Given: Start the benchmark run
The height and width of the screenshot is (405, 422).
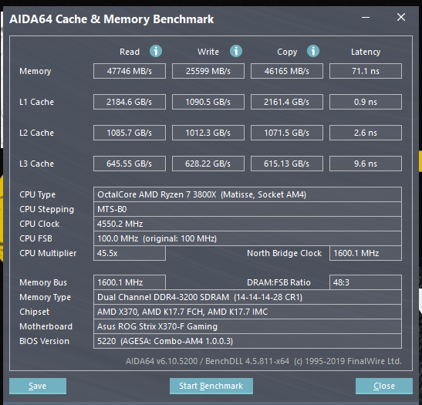Looking at the screenshot, I should (x=211, y=386).
